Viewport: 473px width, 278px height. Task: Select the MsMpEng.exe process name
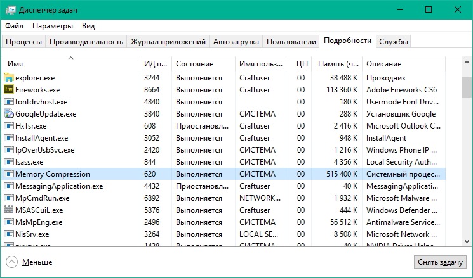coord(39,222)
